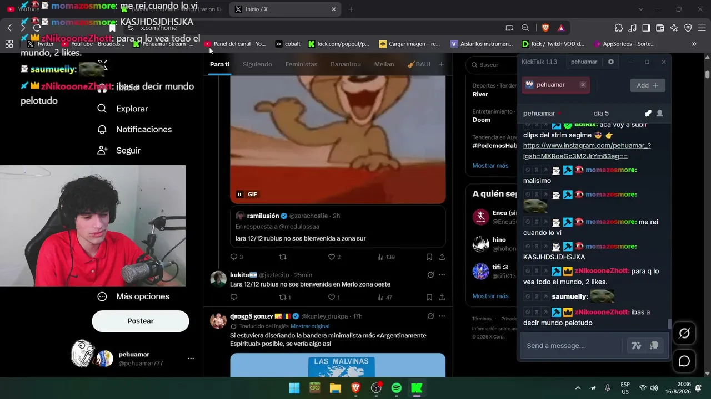The image size is (711, 399).
Task: Open the Melian list tab
Action: click(384, 64)
